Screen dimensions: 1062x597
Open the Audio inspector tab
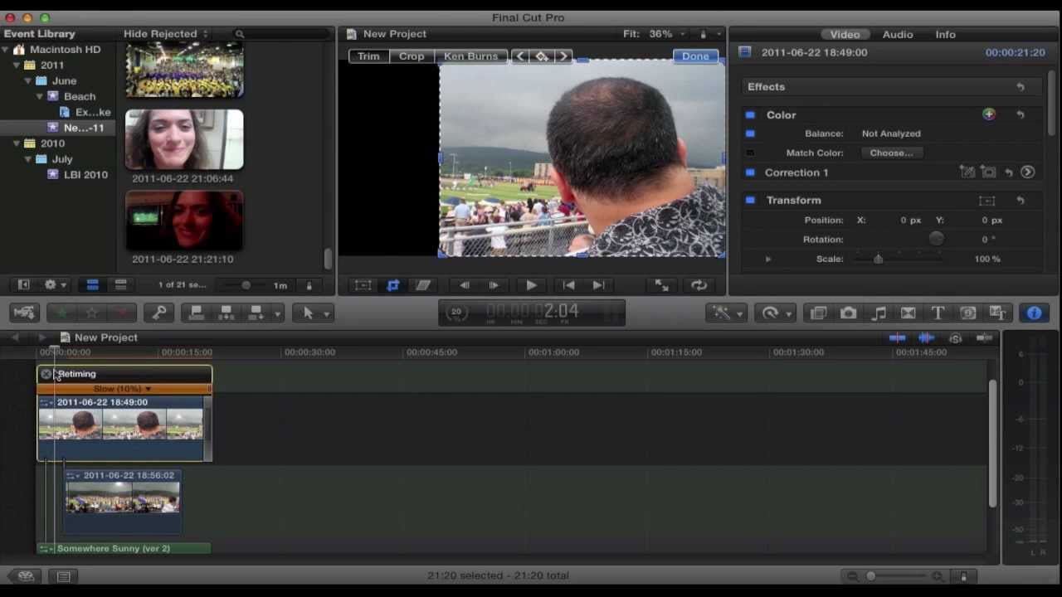[x=898, y=34]
